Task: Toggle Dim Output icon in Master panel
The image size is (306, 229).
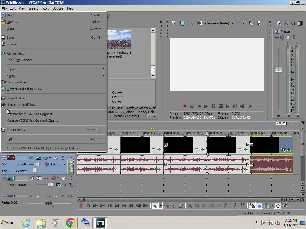Action: [293, 23]
